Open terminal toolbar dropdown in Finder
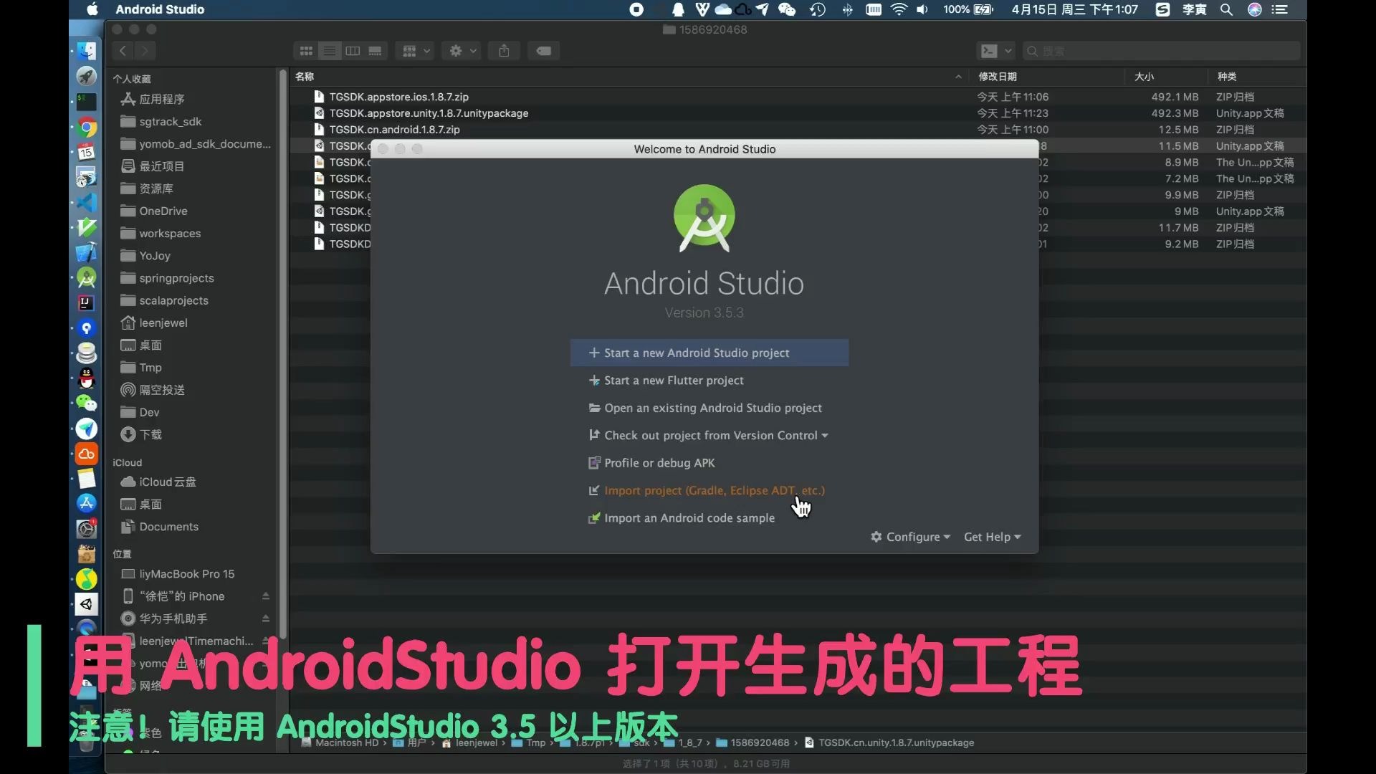This screenshot has width=1376, height=774. 996,51
